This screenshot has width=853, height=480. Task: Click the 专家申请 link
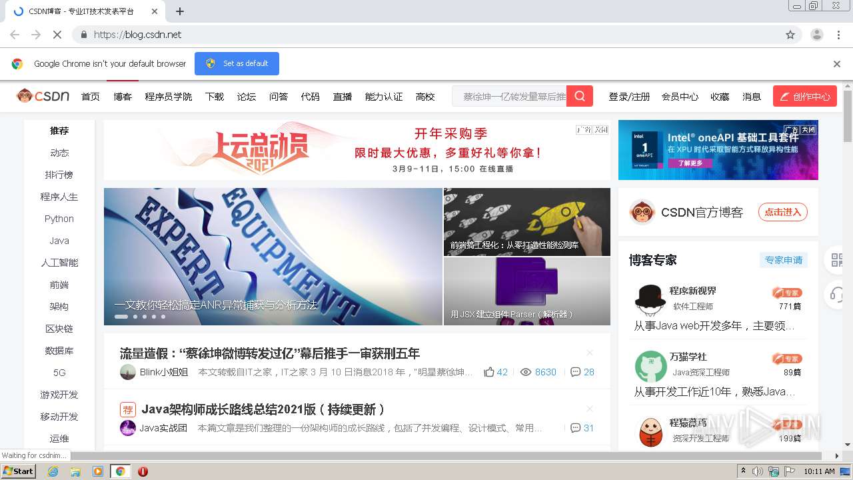pos(784,260)
